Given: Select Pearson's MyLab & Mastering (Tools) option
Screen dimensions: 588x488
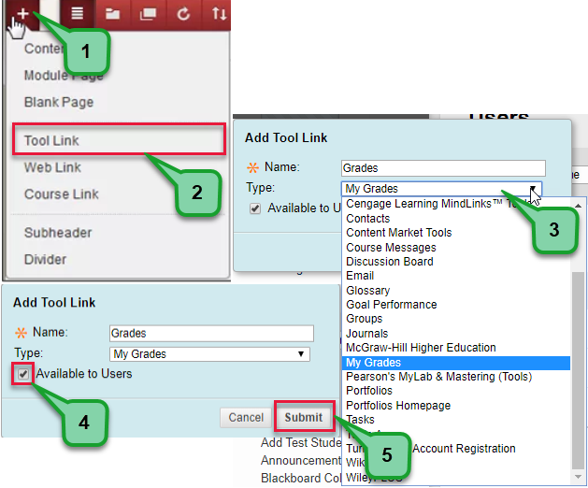Looking at the screenshot, I should [439, 376].
